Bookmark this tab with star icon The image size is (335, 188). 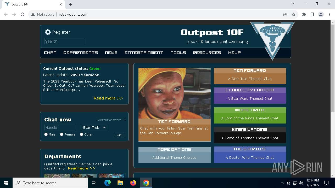[294, 14]
